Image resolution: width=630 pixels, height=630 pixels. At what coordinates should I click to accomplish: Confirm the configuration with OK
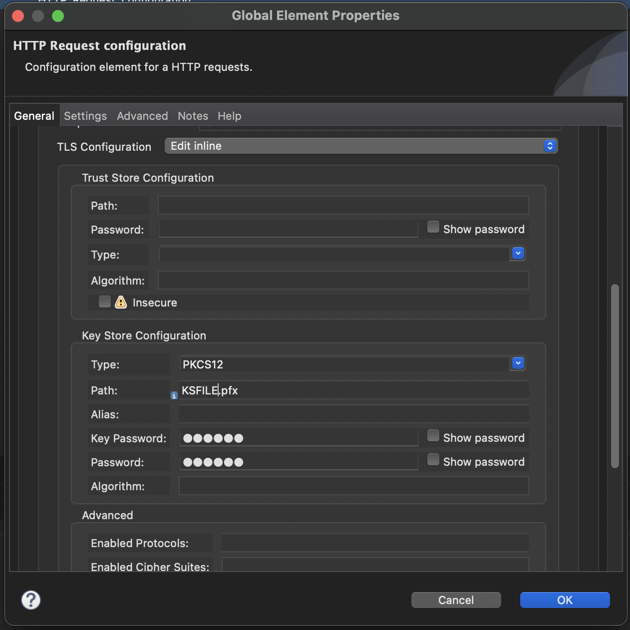pyautogui.click(x=565, y=600)
